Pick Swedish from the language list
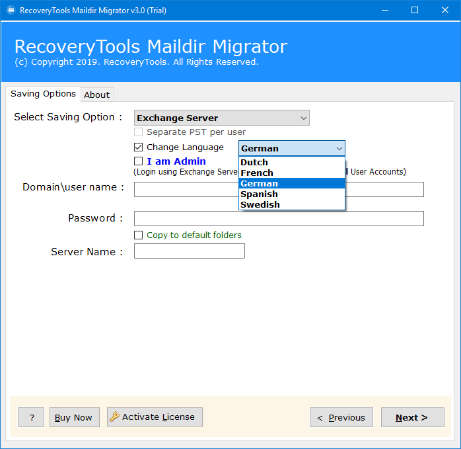Viewport: 461px width, 449px height. tap(292, 204)
